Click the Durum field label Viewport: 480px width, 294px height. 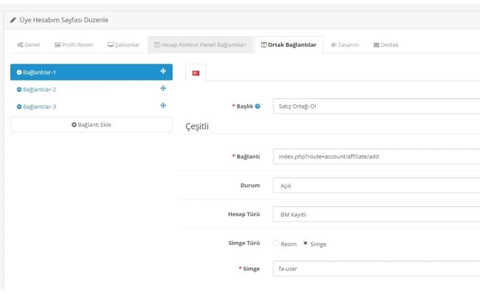point(250,185)
